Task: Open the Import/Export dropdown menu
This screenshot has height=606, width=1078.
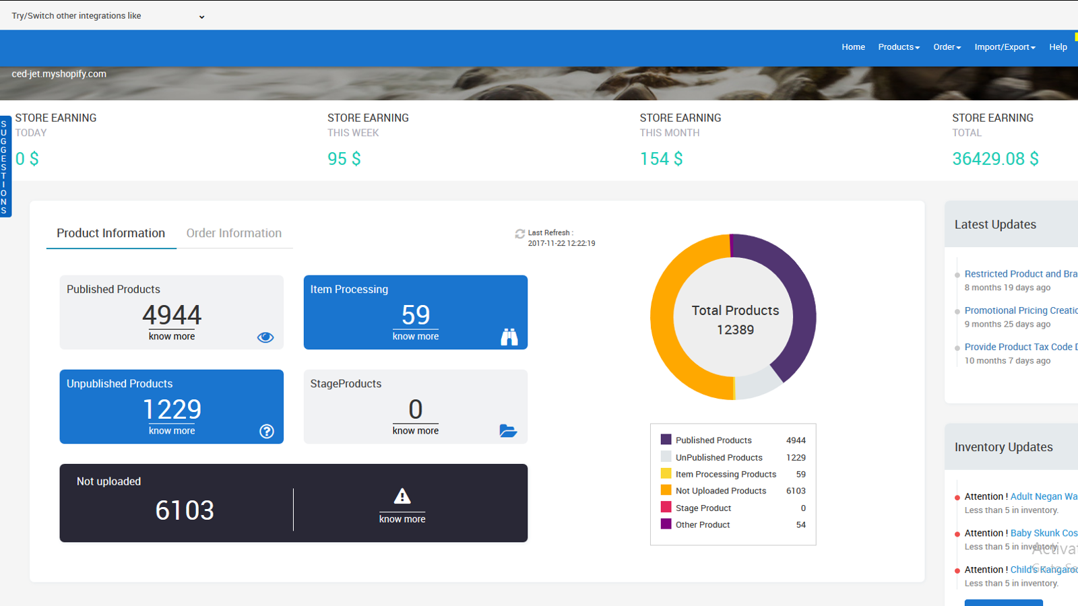Action: [1005, 47]
